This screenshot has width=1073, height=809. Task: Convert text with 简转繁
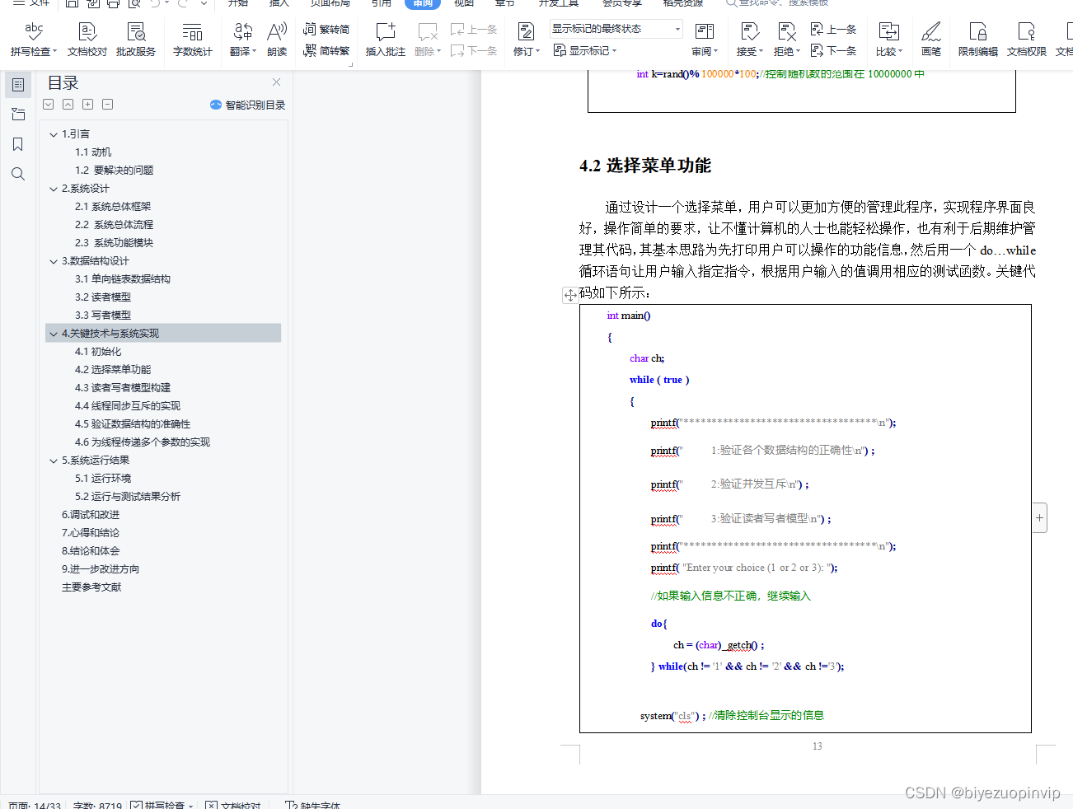pos(326,50)
